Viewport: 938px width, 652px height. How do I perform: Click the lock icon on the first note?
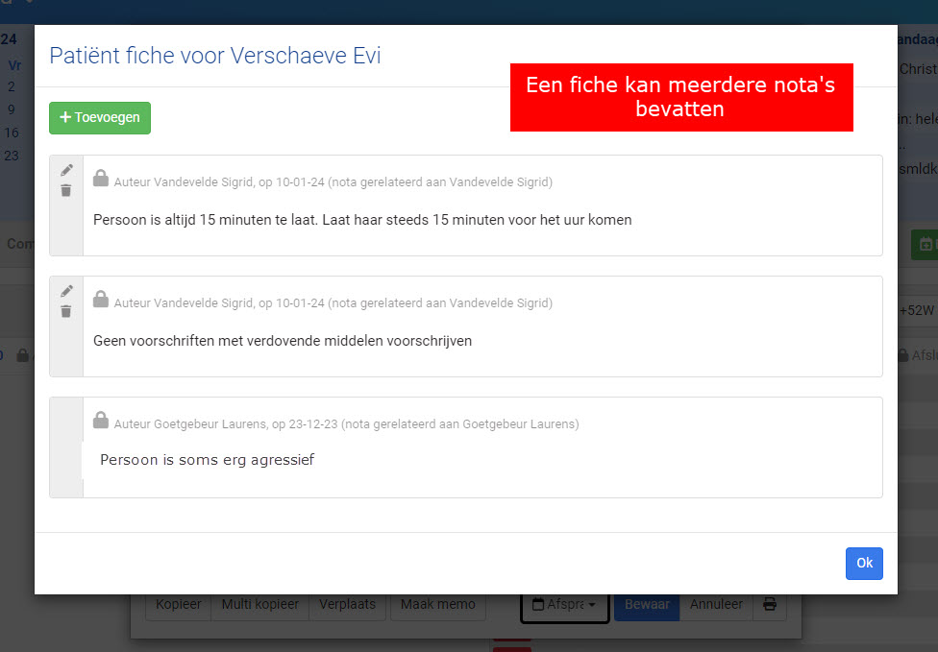(x=101, y=179)
